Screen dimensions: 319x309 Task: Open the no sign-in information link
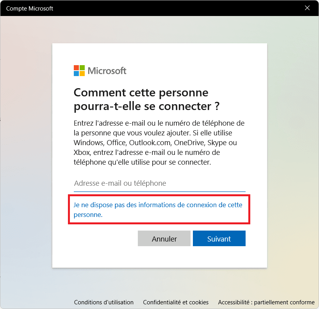point(158,210)
